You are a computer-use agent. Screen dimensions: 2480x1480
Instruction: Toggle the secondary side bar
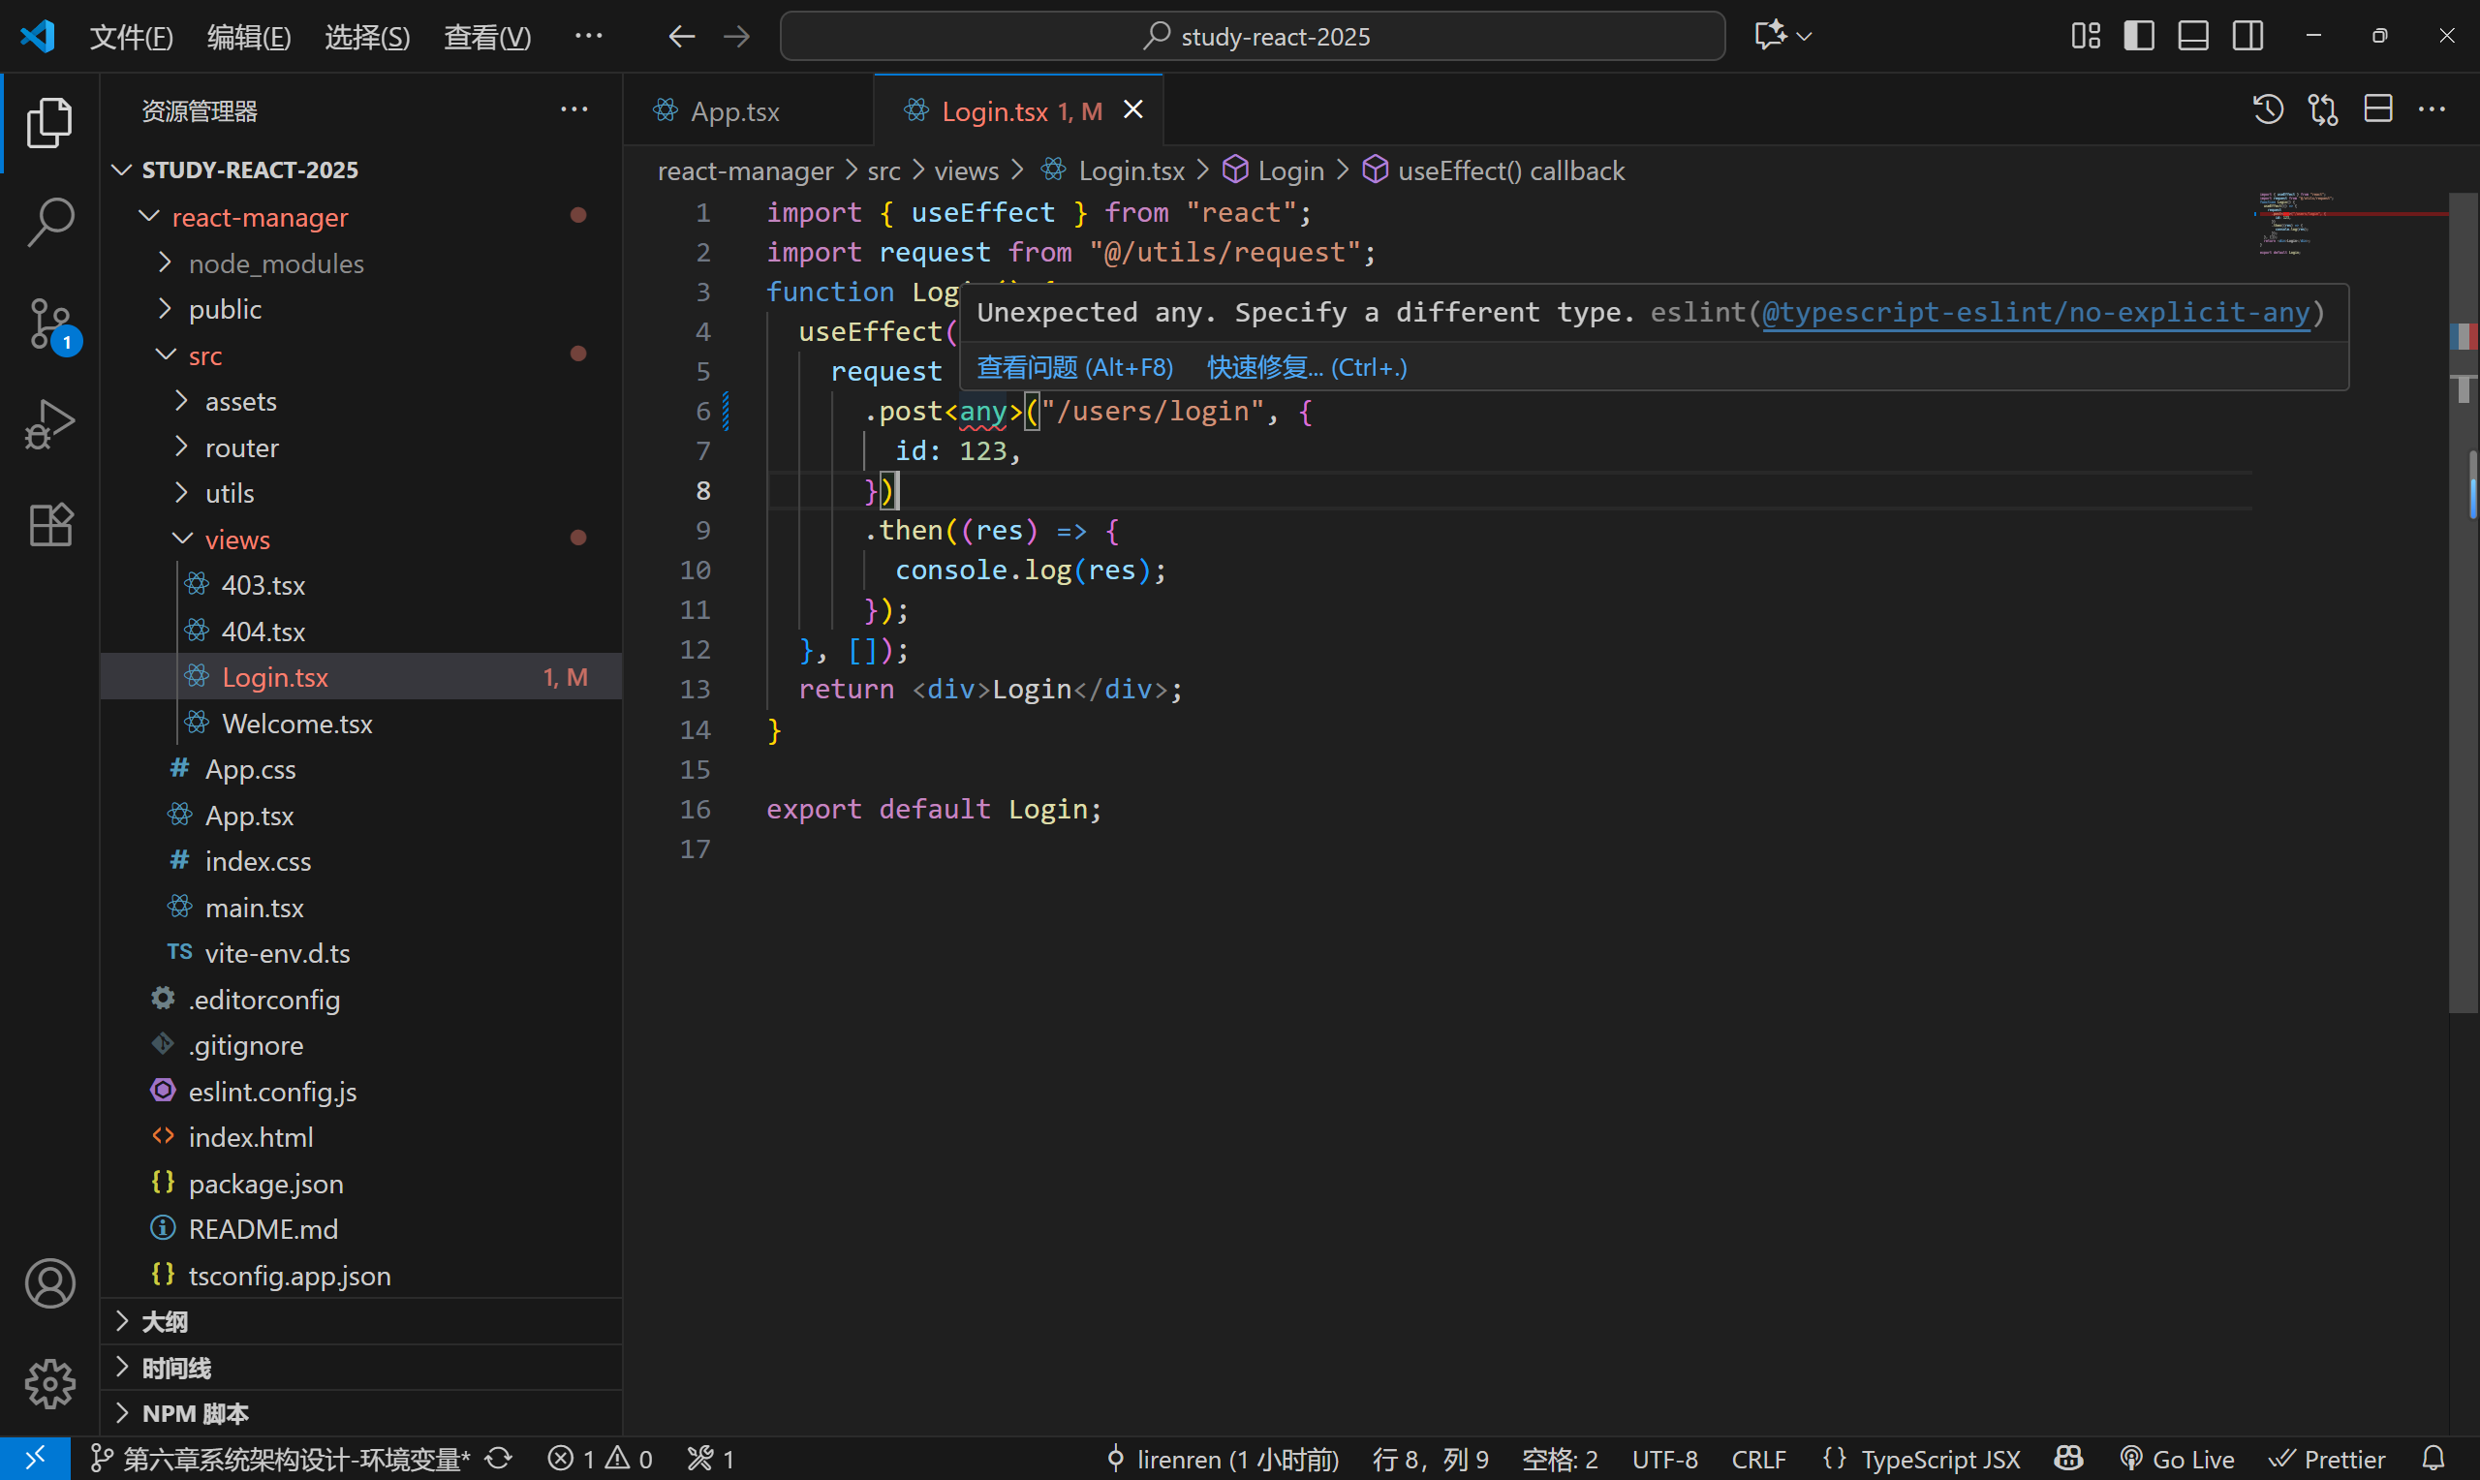pyautogui.click(x=2247, y=36)
